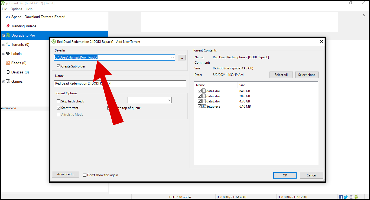This screenshot has height=200, width=370.
Task: Uncheck the data1.doi file checkbox
Action: (x=200, y=91)
